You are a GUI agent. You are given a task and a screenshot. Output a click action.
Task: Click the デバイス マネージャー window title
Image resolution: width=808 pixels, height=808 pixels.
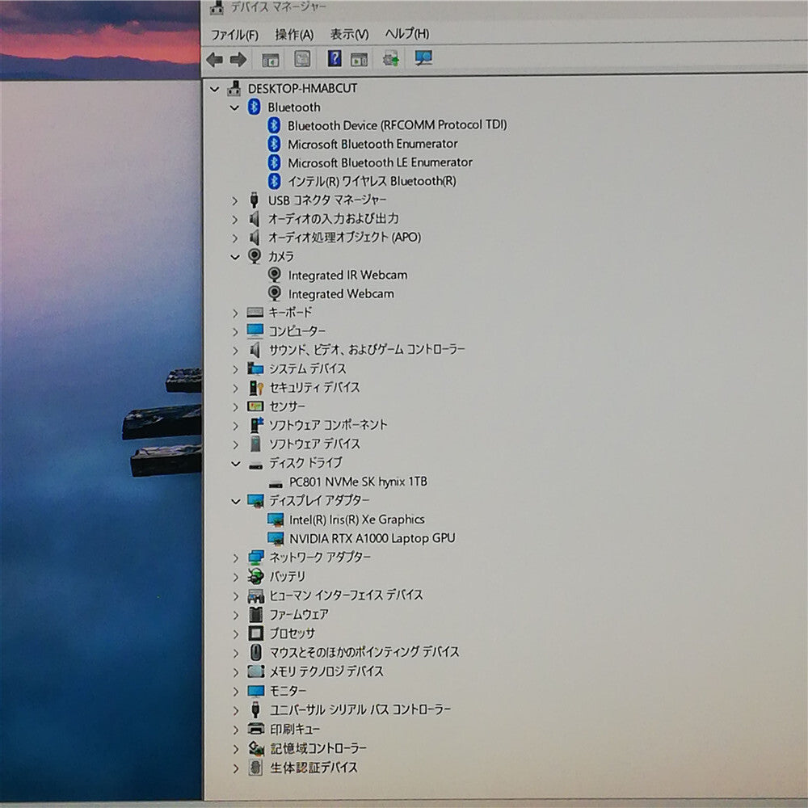(x=278, y=6)
